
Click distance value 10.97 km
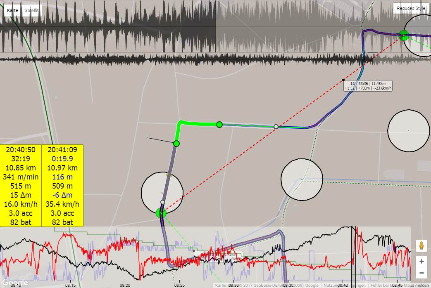pyautogui.click(x=62, y=168)
